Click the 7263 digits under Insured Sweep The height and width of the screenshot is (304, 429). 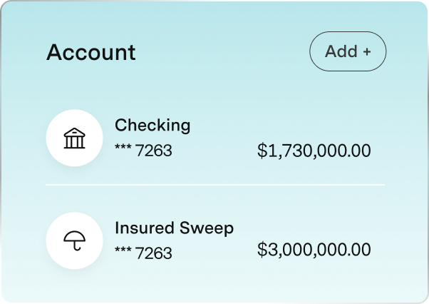[x=154, y=253]
